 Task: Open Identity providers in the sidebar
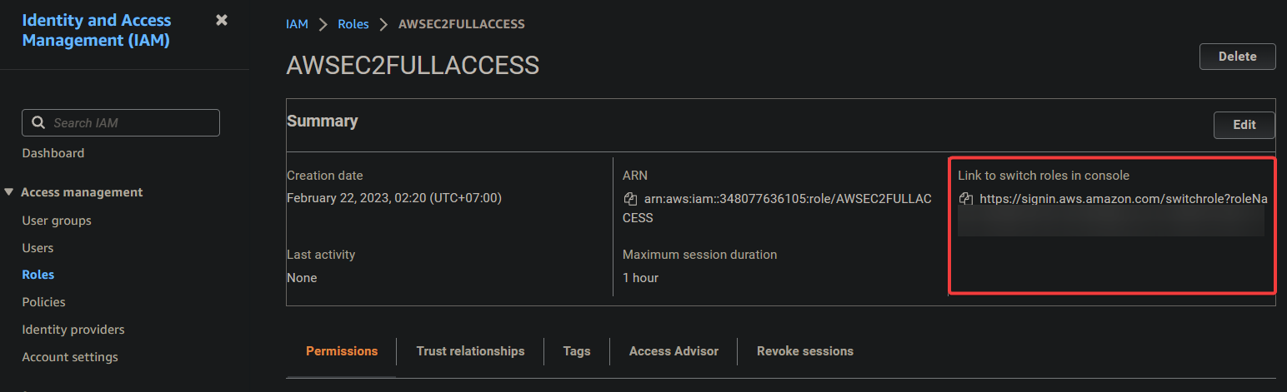coord(73,330)
